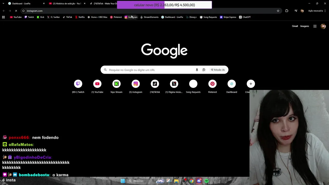
Task: Open the Disney+ bookmark
Action: point(191,17)
